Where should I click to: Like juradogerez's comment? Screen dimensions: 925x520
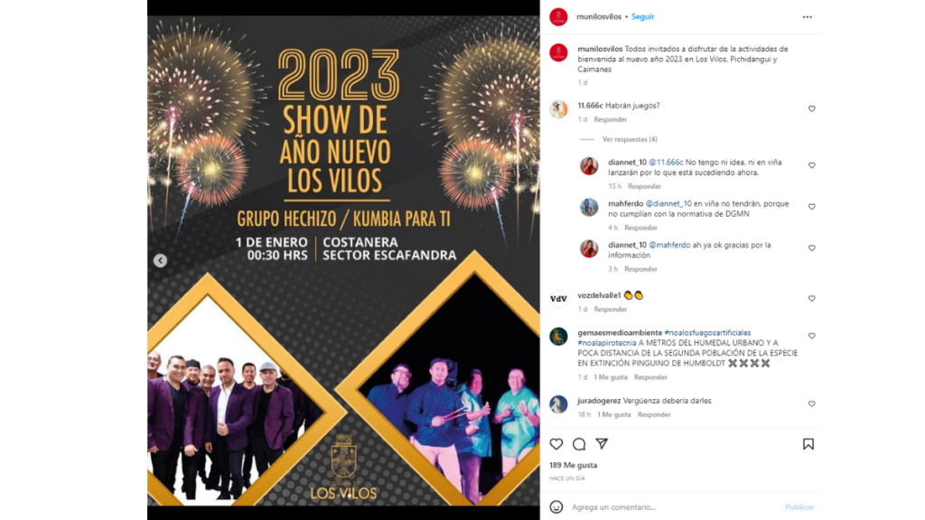point(812,404)
